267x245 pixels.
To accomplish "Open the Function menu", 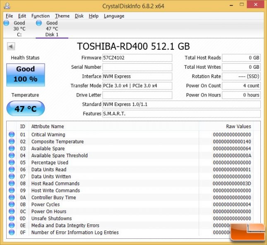I will pyautogui.click(x=40, y=16).
